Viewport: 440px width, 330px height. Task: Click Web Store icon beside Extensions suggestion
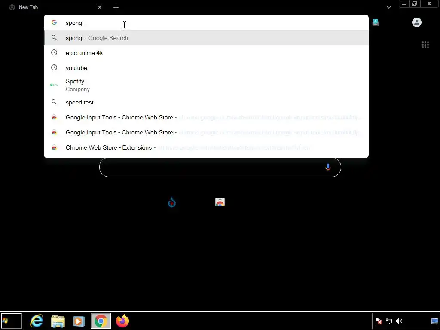point(54,147)
